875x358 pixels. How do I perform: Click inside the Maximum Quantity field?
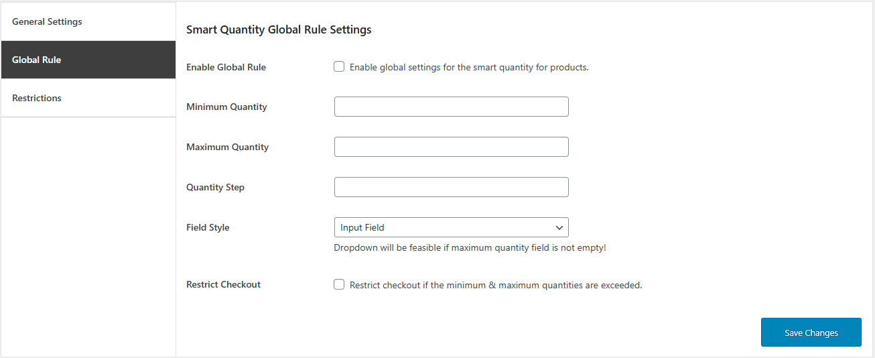(x=452, y=147)
